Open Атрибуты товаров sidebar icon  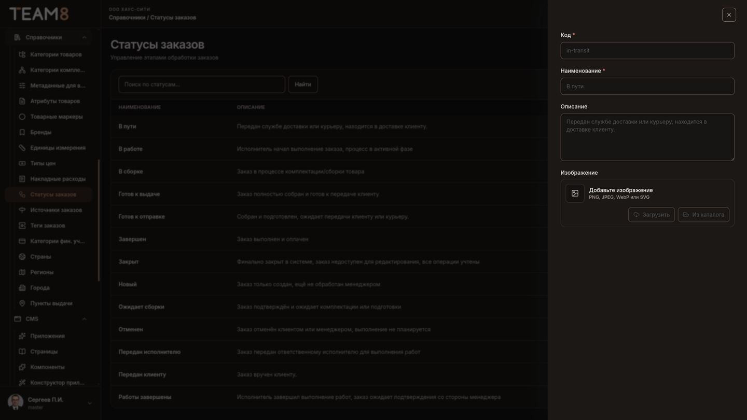point(22,101)
